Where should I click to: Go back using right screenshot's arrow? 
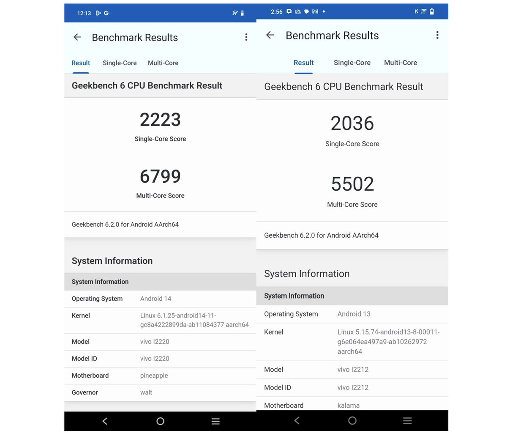270,35
